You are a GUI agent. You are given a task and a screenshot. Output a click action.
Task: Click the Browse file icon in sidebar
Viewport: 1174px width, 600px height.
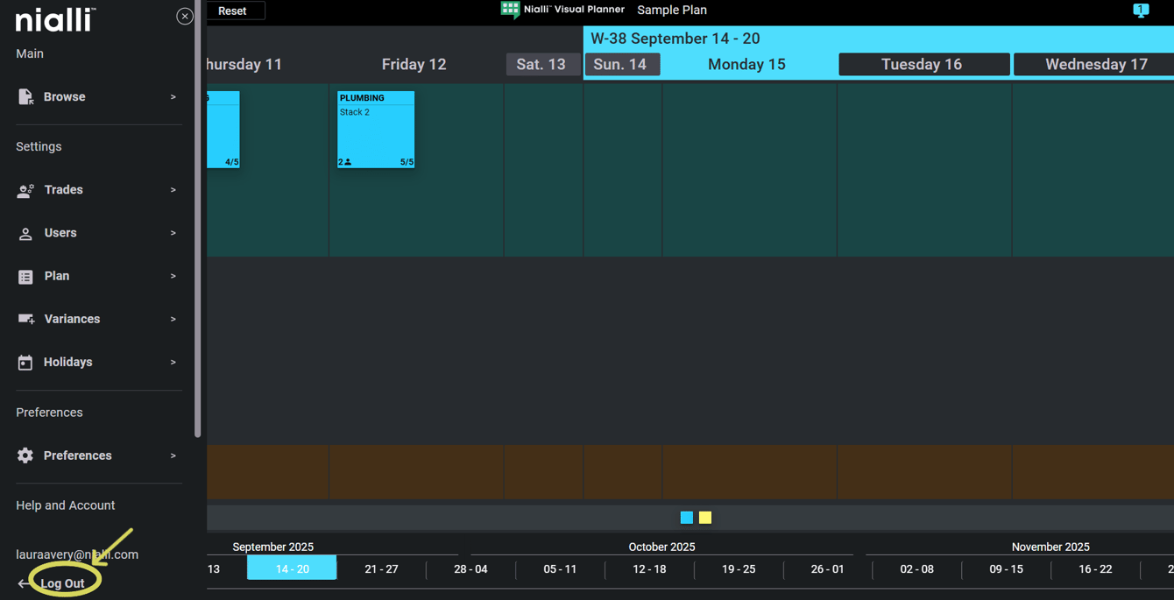tap(25, 97)
